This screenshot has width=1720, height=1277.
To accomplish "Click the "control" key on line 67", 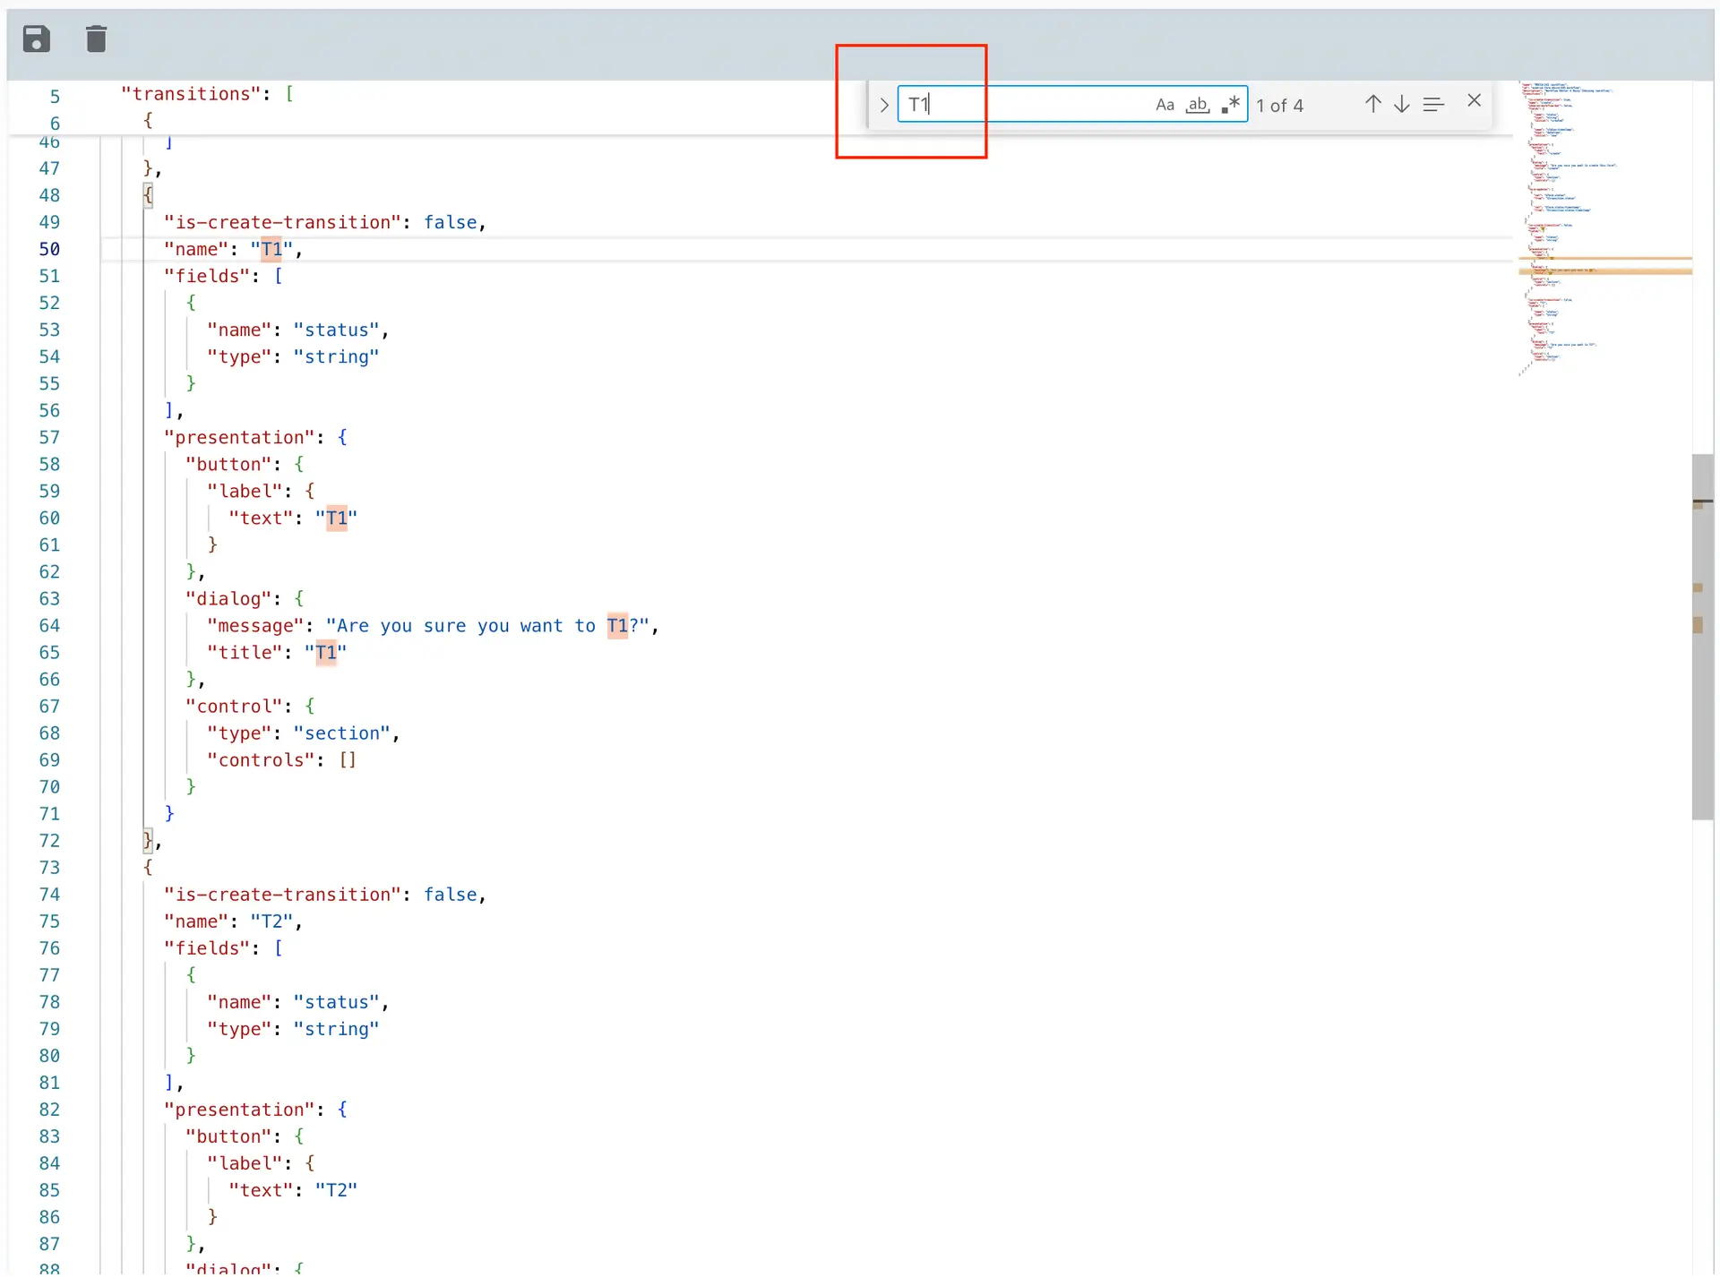I will 234,706.
